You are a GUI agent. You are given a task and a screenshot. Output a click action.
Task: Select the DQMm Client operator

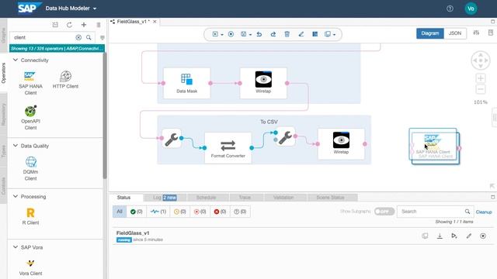pos(30,168)
